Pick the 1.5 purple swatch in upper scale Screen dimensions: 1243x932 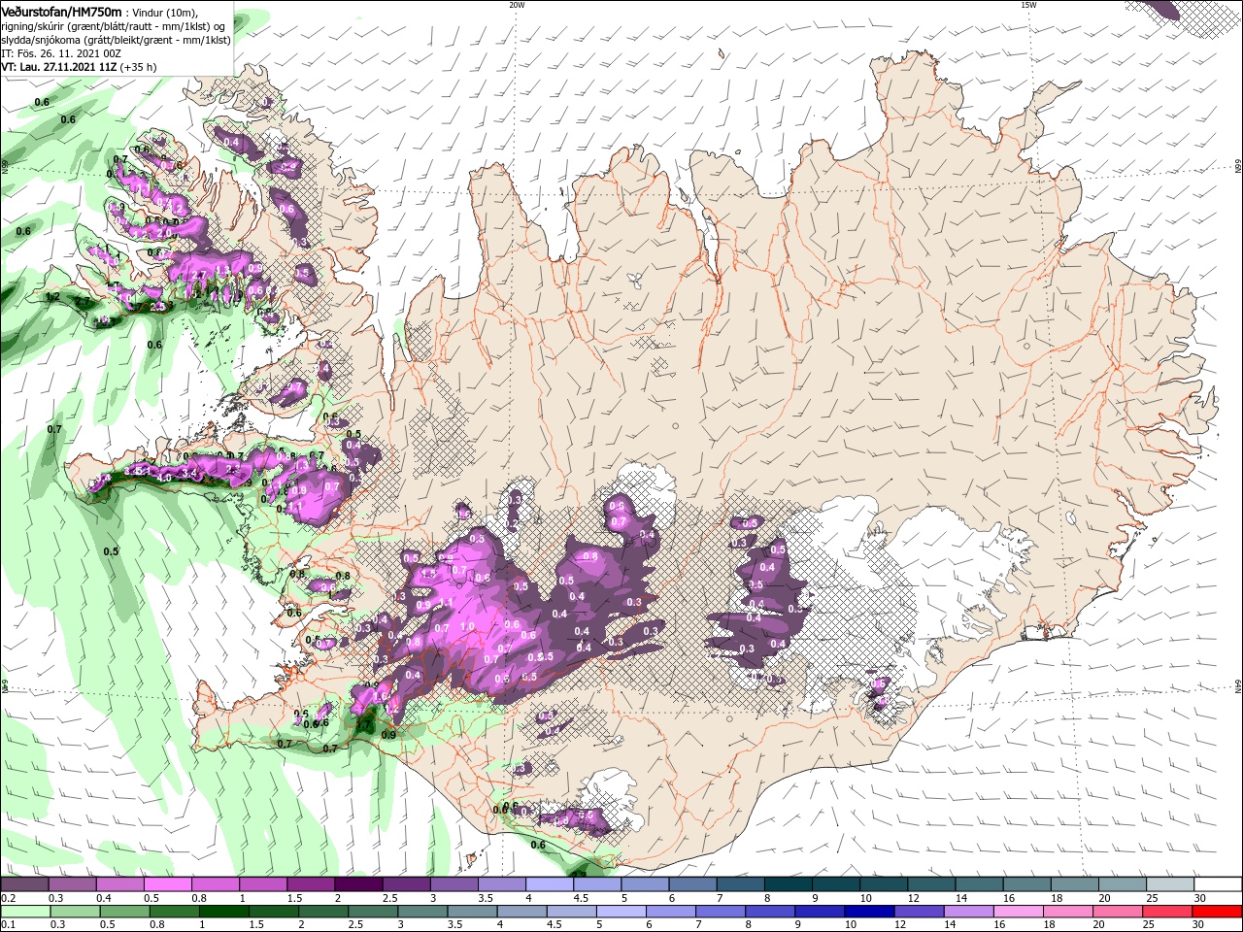tap(310, 884)
